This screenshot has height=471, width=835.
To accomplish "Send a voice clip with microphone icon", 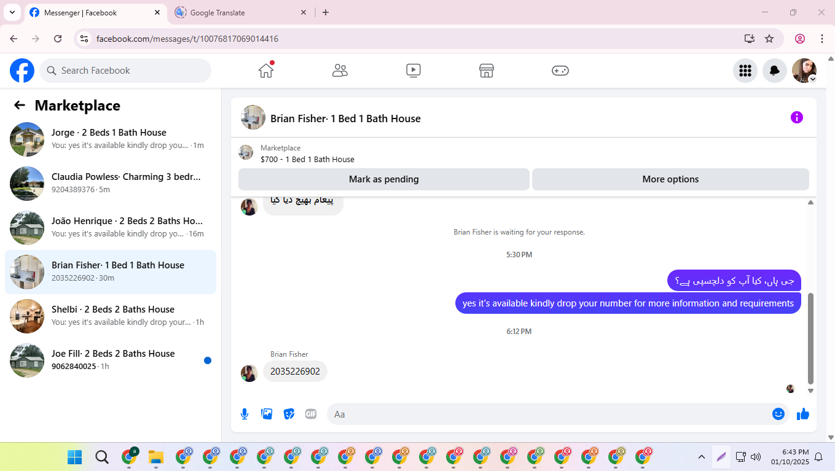I will [x=245, y=414].
